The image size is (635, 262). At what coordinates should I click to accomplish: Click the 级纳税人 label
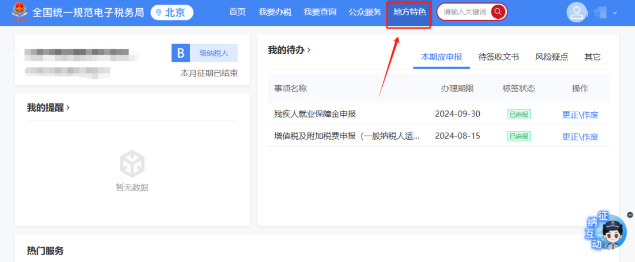[214, 53]
